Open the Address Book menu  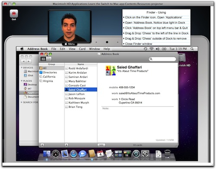pyautogui.click(x=38, y=49)
